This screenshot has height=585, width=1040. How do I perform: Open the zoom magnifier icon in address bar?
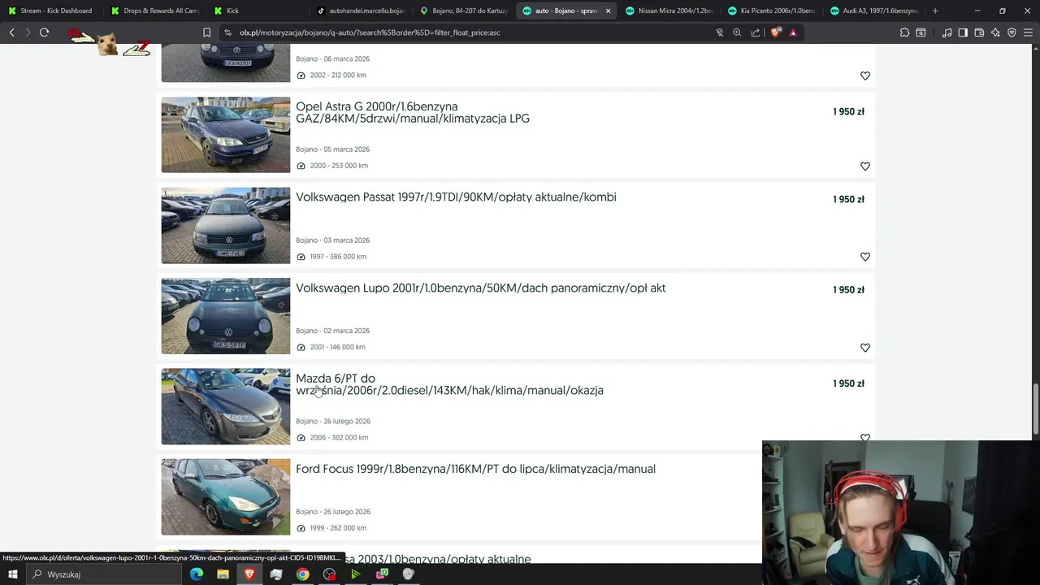[737, 32]
